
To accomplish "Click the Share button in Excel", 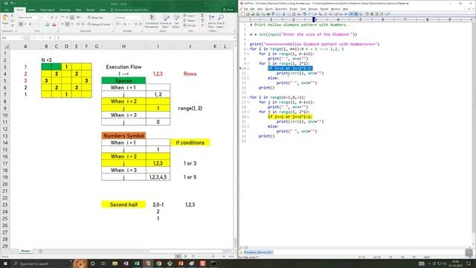I will [228, 10].
